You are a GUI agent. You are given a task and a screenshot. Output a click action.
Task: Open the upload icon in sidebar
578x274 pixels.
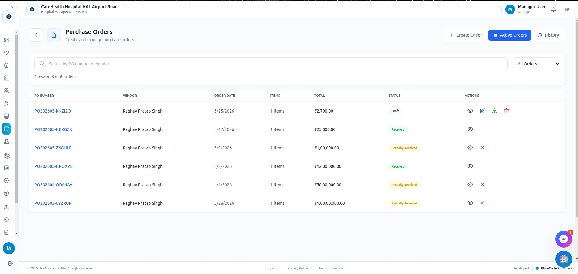pos(6,207)
